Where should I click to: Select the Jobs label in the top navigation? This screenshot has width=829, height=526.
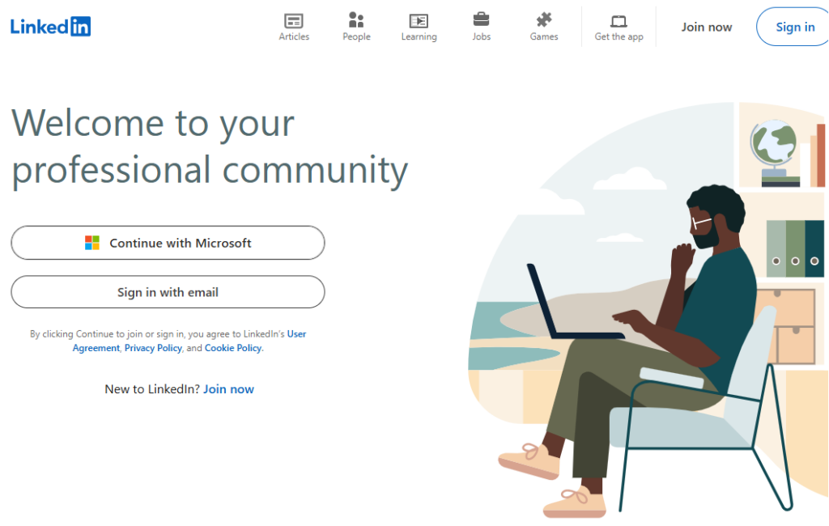[481, 36]
